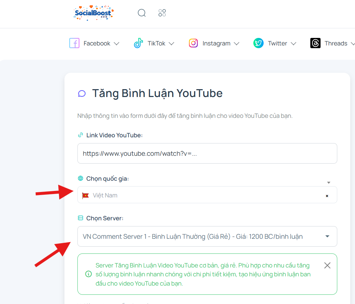
Task: Click the server icon beside Chọn Server
Action: pyautogui.click(x=80, y=218)
